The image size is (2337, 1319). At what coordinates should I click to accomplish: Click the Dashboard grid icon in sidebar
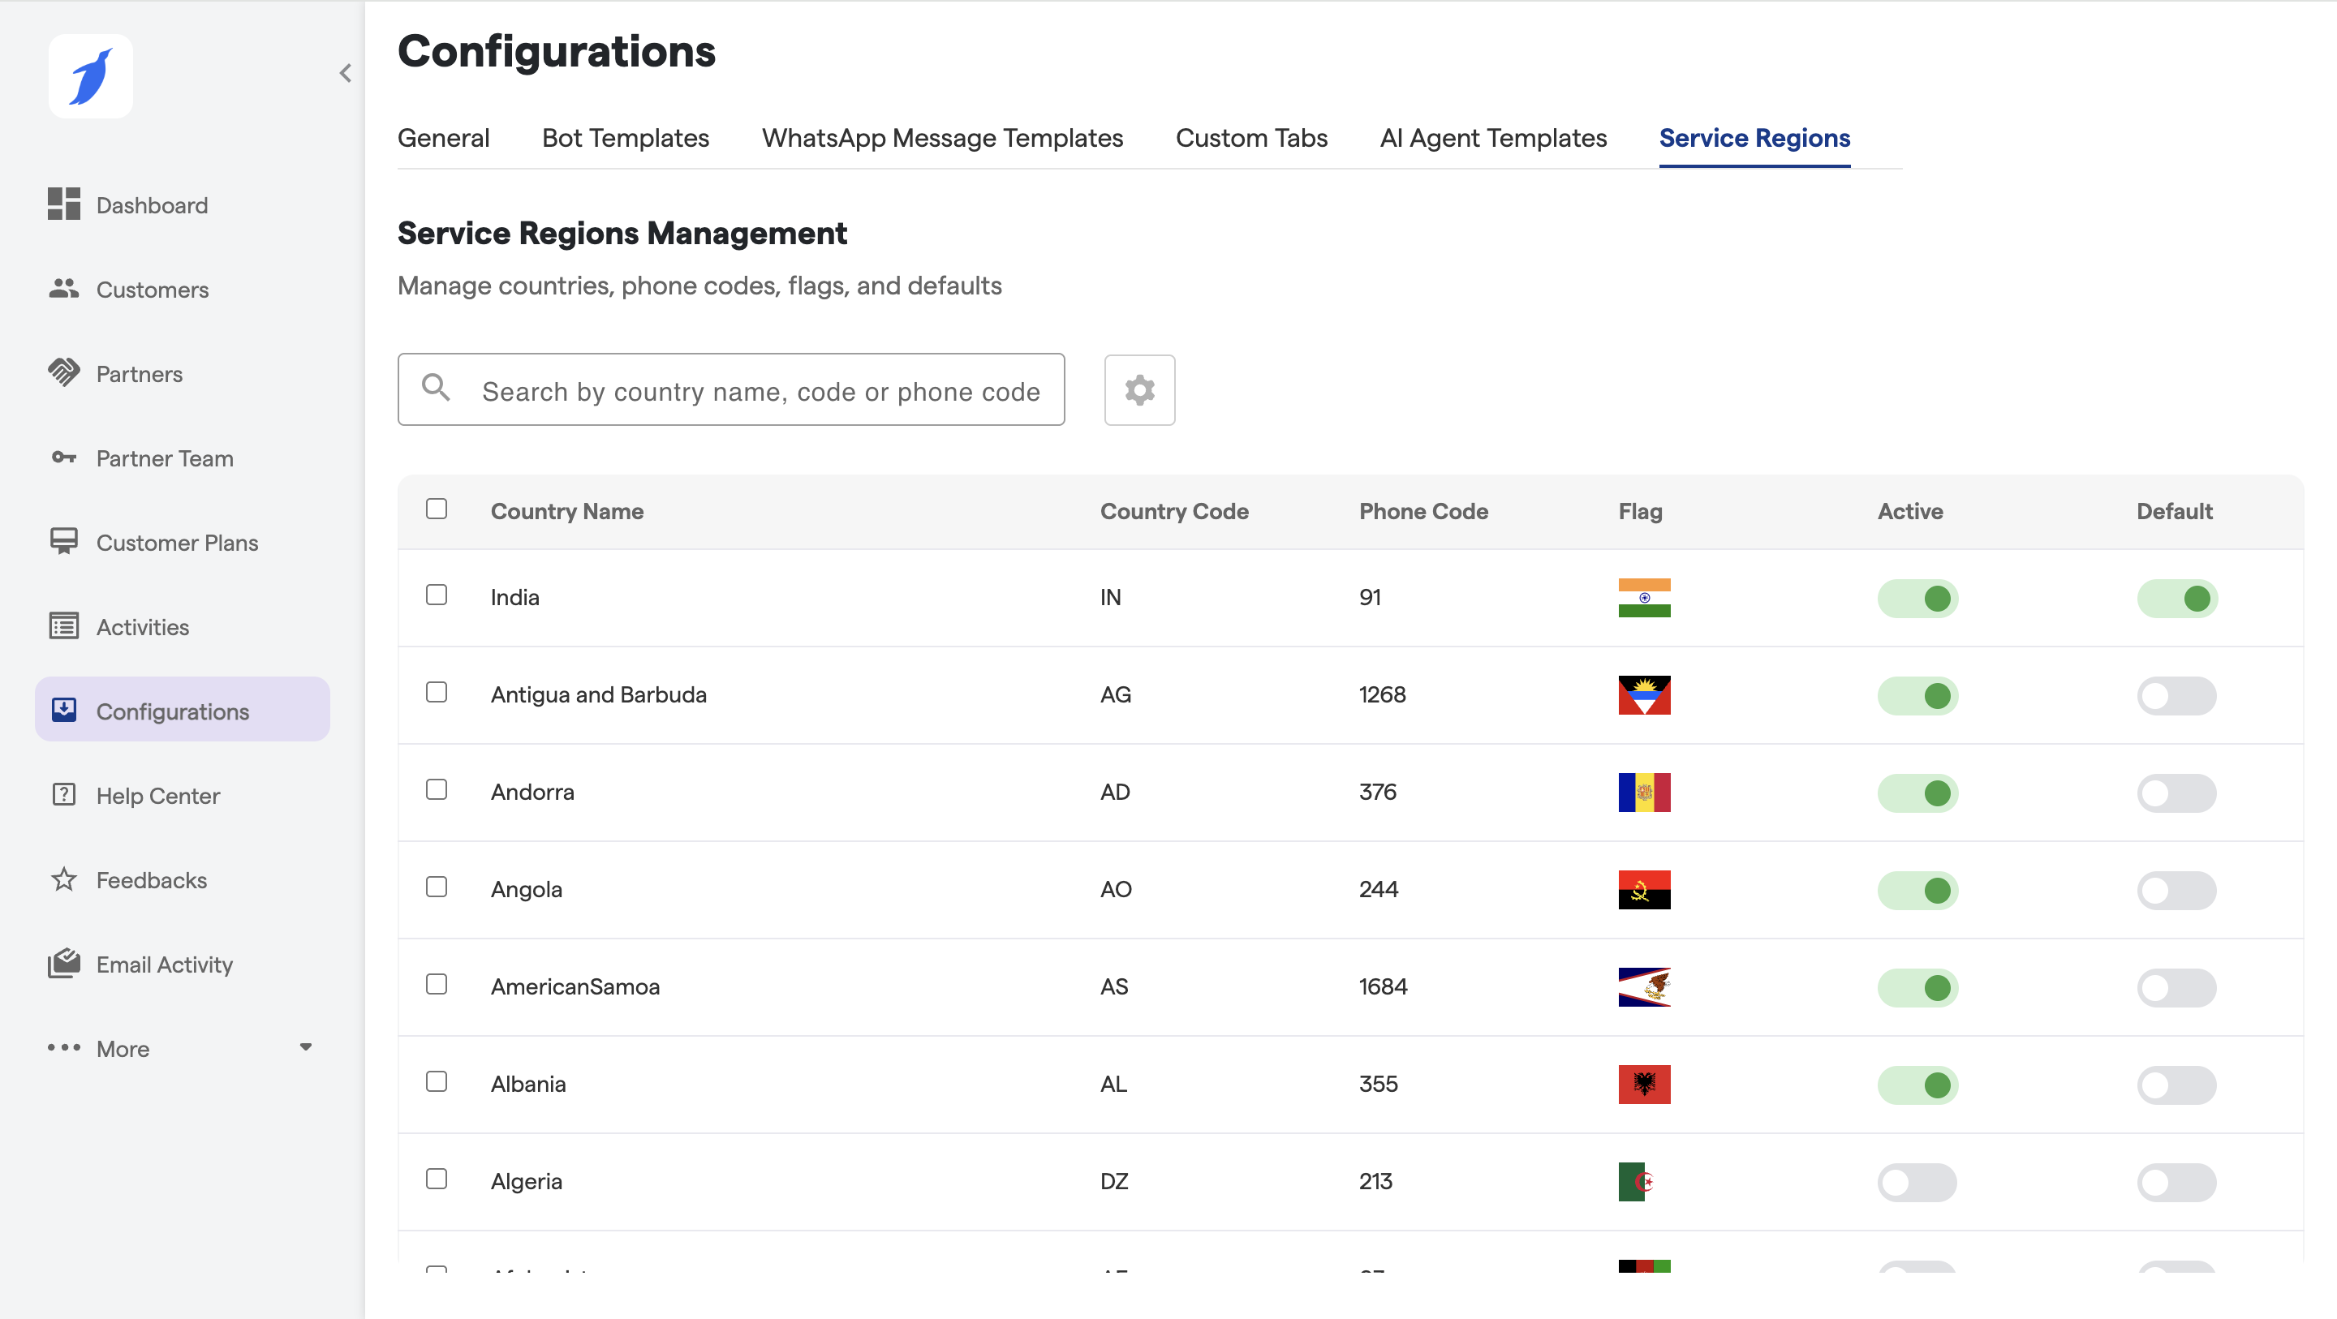click(x=63, y=204)
